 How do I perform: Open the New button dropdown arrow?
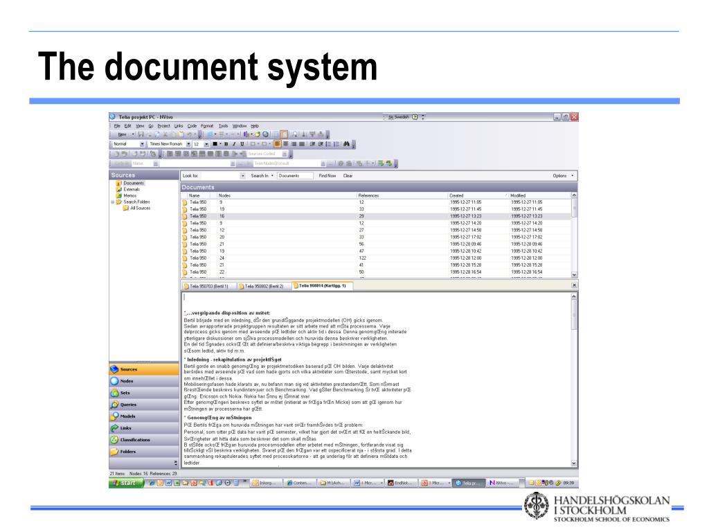[133, 134]
